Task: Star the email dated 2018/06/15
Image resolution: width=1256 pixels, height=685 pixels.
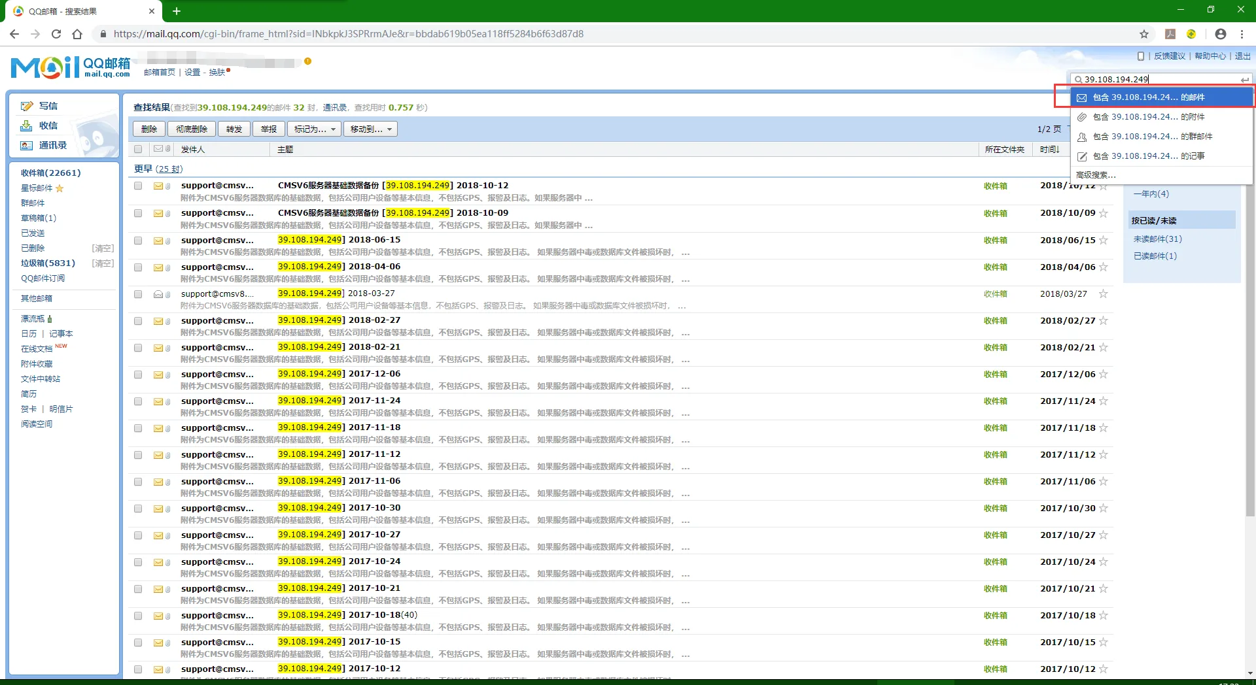Action: coord(1104,241)
